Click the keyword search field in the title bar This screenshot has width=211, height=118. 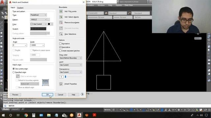(133, 2)
